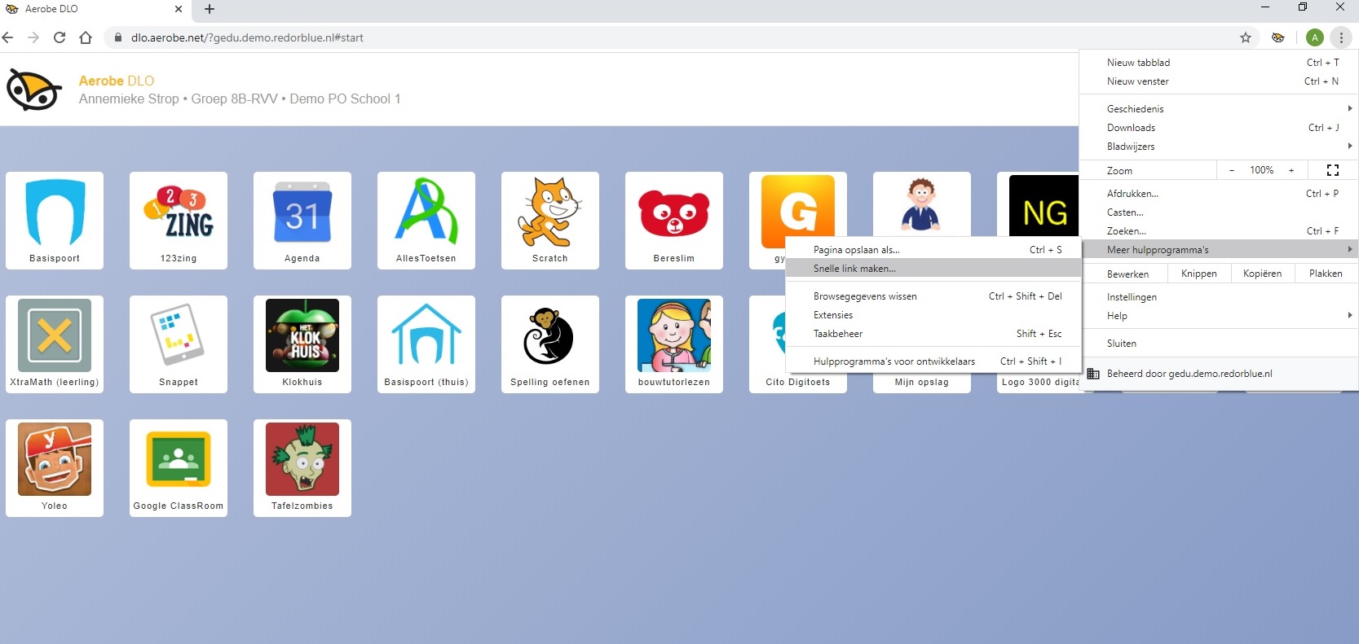
Task: Open the avatar boy character tile
Action: (921, 204)
